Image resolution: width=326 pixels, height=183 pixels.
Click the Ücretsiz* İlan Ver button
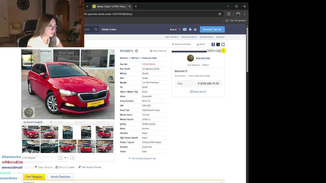point(212,29)
